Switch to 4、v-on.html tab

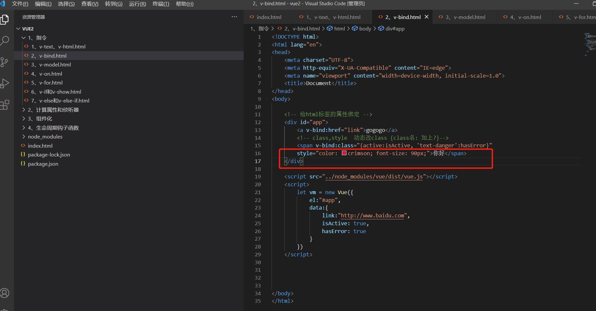[525, 17]
